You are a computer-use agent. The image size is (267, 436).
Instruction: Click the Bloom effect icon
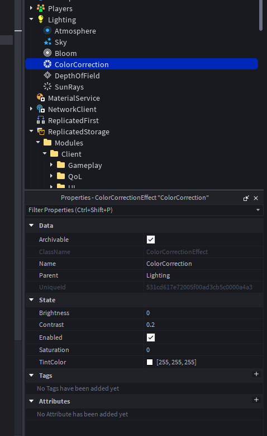coord(47,53)
